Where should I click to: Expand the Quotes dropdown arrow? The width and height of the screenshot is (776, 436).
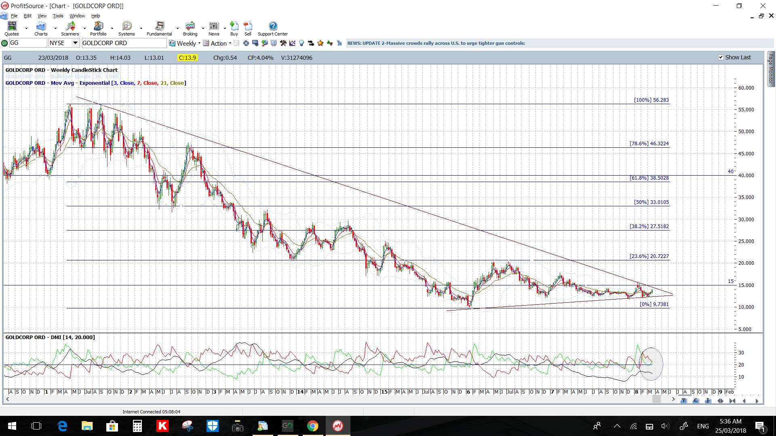(26, 28)
